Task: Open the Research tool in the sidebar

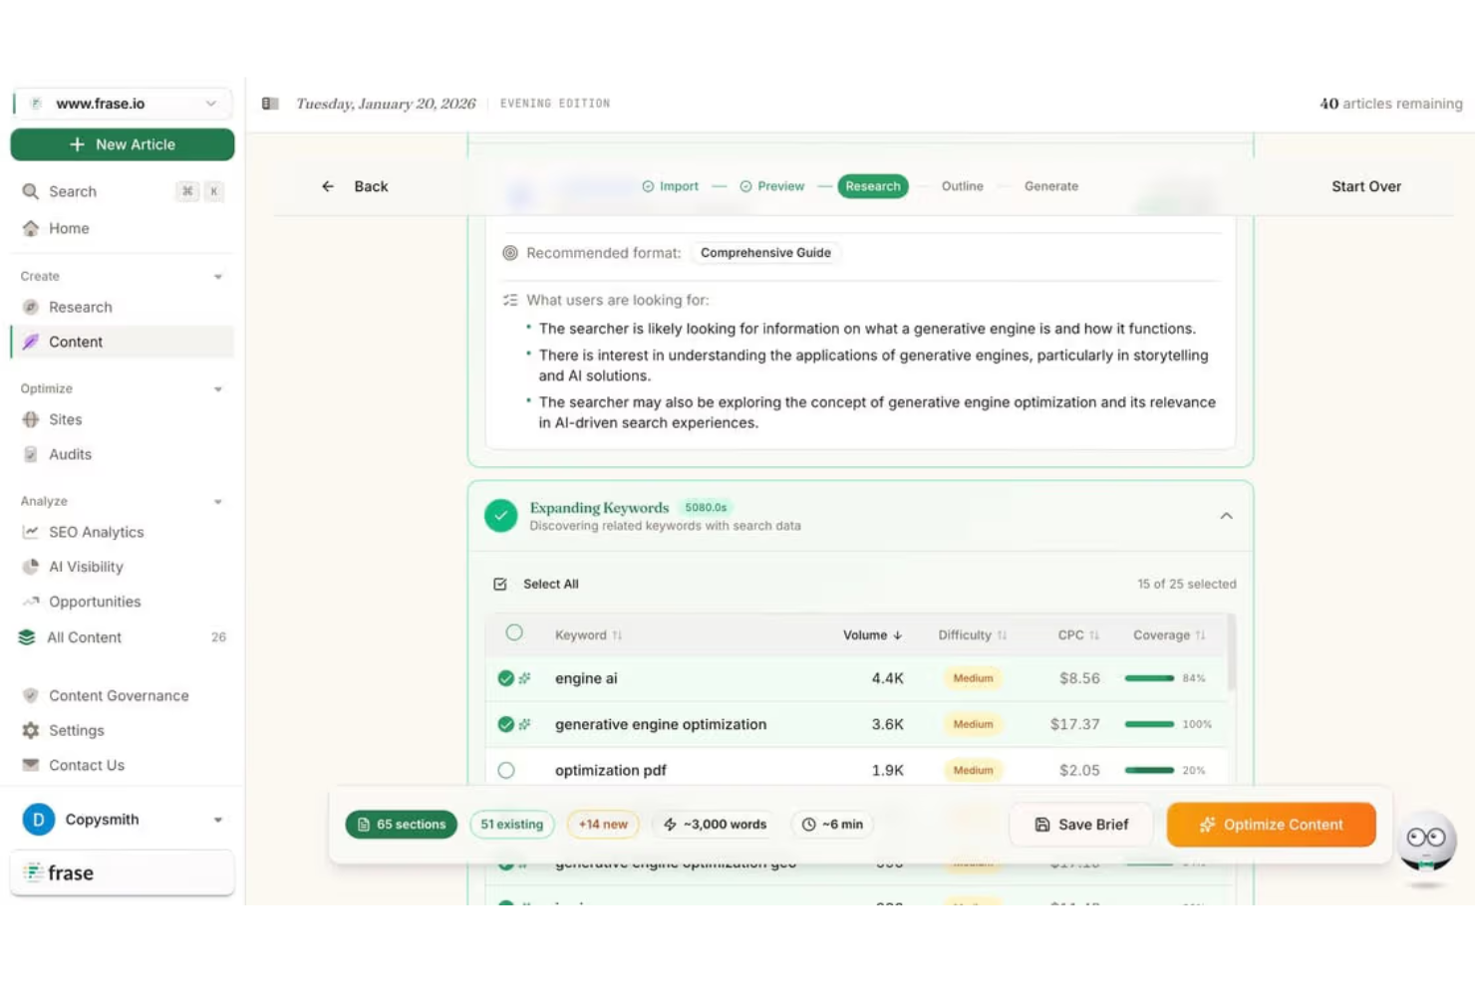Action: click(x=80, y=307)
